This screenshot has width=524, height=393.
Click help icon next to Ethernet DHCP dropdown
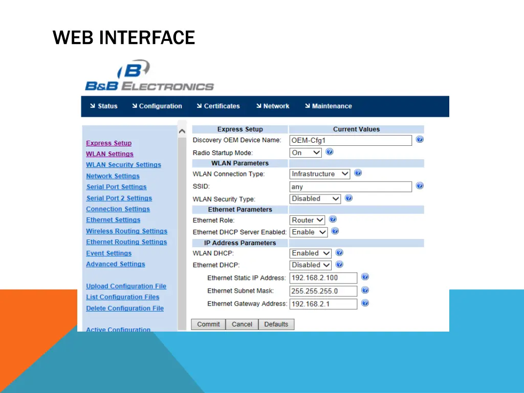click(339, 265)
